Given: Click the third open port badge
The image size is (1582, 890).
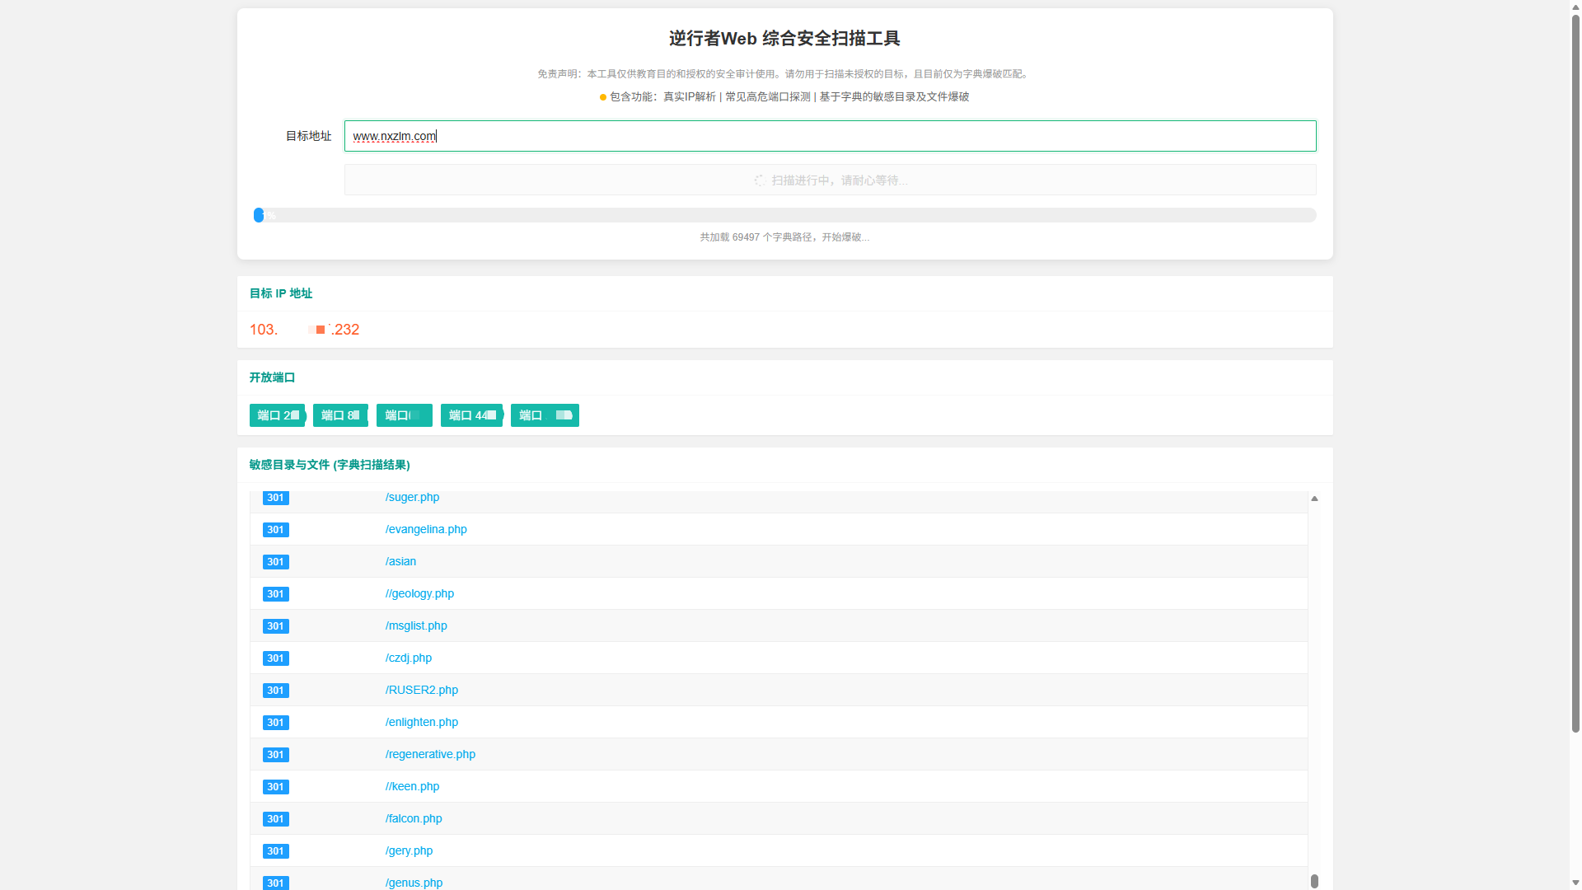Looking at the screenshot, I should coord(404,415).
